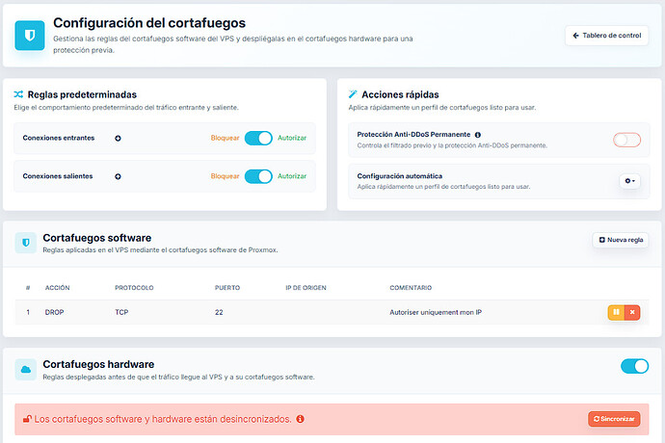Select the DROP action cell in rule 1
The image size is (665, 443).
coord(54,312)
